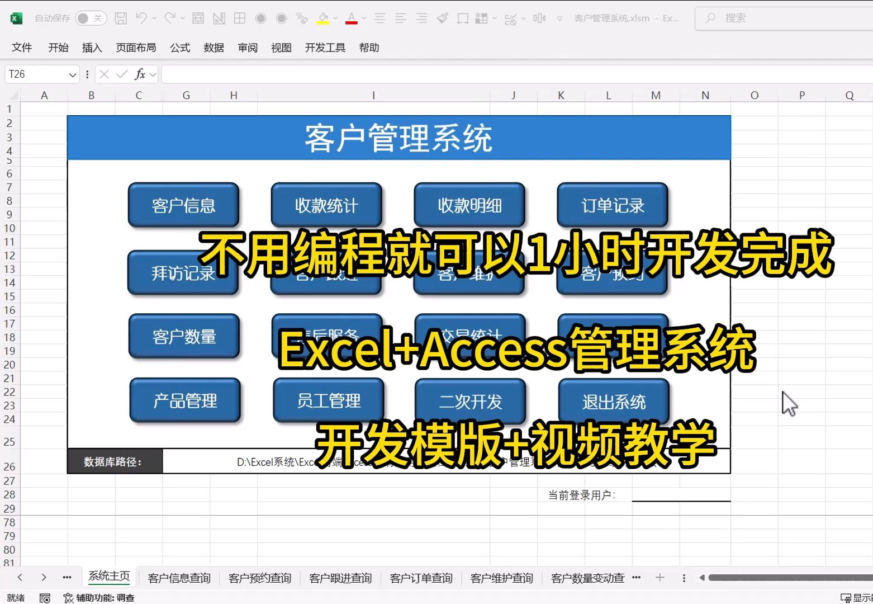Viewport: 873px width, 604px height.
Task: Click the 产品管理 button
Action: tap(185, 400)
